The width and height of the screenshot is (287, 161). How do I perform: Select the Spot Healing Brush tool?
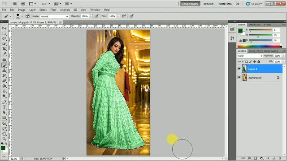point(4,60)
